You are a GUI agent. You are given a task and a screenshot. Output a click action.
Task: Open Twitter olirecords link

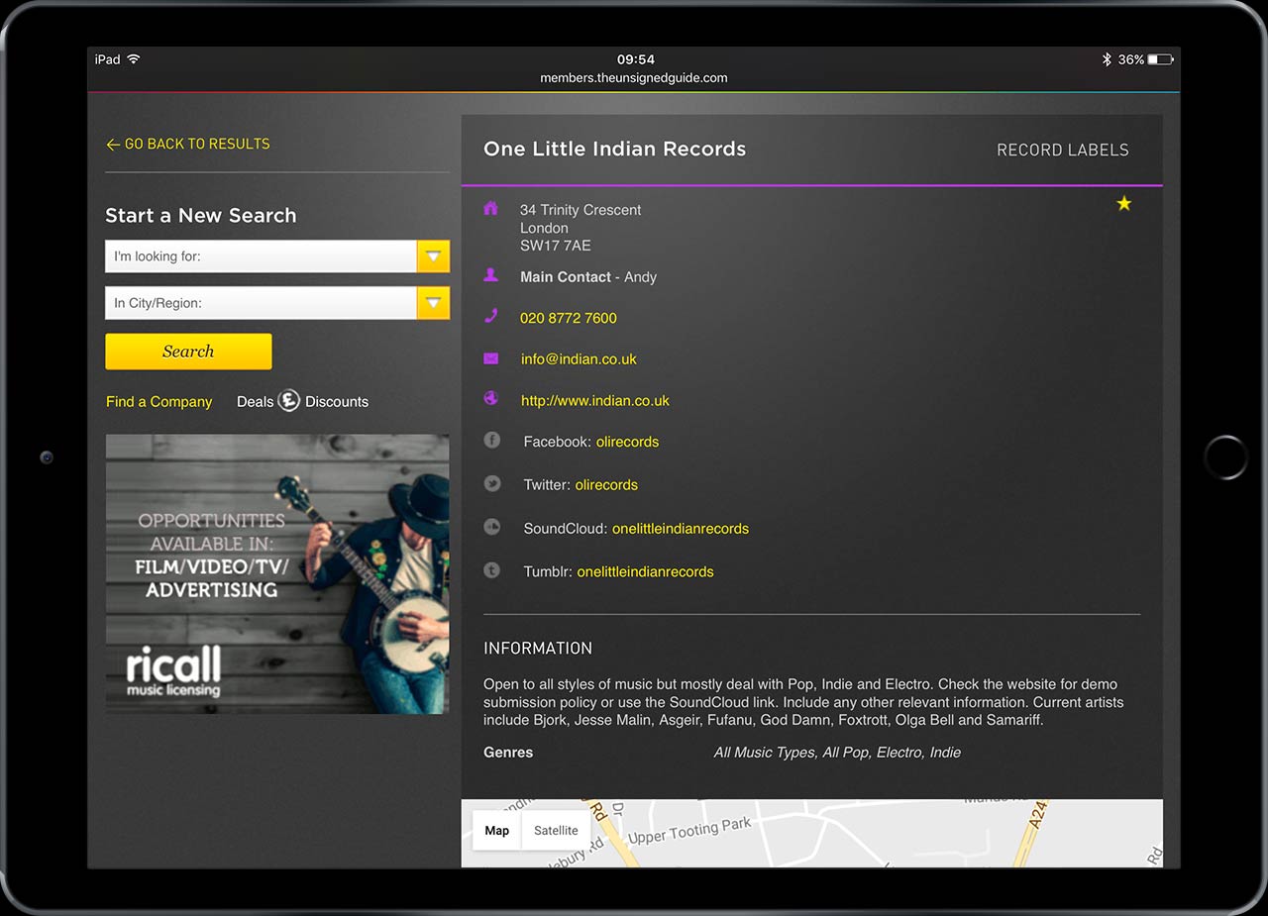(x=606, y=485)
